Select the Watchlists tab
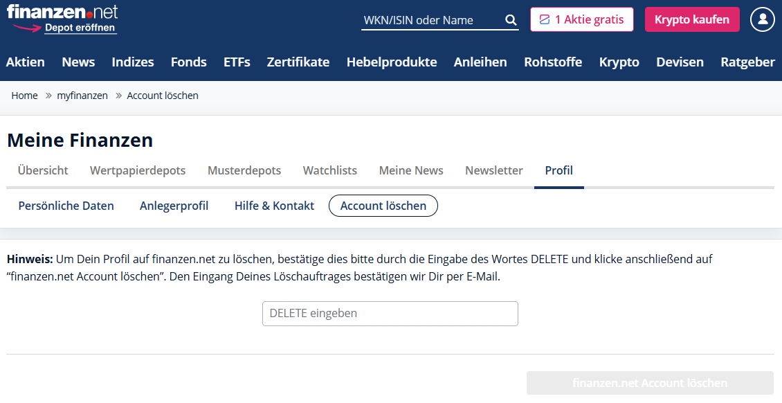Viewport: 782px width, 403px height. tap(330, 170)
